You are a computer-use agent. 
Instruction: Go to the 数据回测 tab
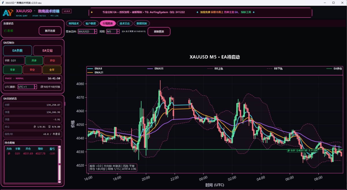(142, 23)
